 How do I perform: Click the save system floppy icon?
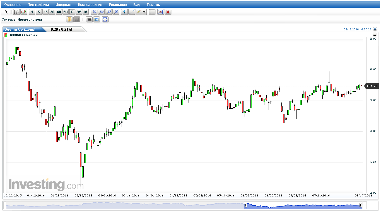tap(77, 20)
